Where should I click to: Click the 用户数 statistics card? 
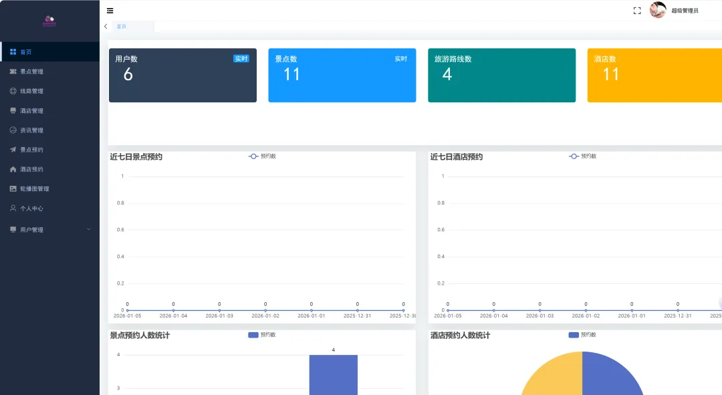[x=183, y=75]
